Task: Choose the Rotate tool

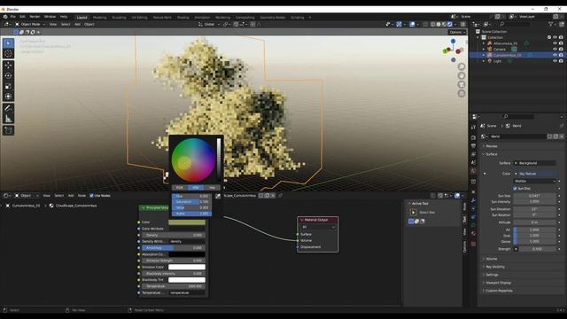Action: [x=8, y=75]
